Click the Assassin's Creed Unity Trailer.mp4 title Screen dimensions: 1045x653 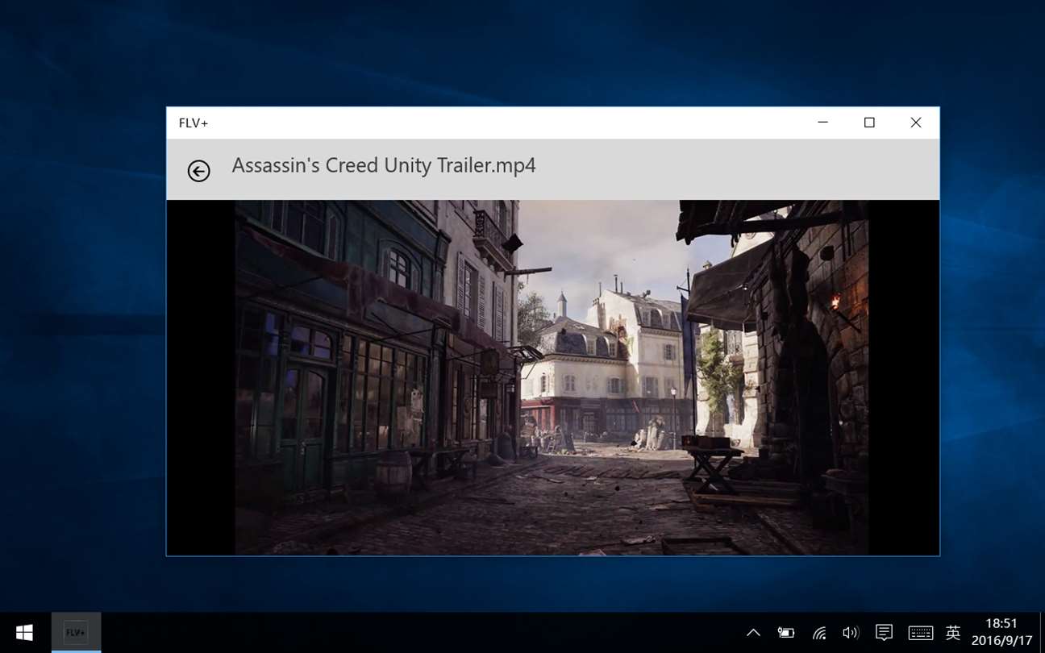point(384,165)
